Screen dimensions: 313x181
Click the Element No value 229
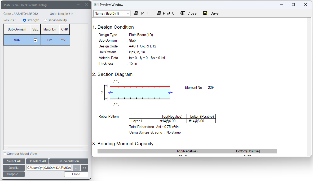(x=211, y=88)
